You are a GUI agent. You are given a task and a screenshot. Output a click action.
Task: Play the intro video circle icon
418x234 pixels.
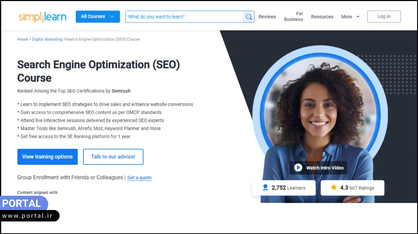tap(298, 168)
